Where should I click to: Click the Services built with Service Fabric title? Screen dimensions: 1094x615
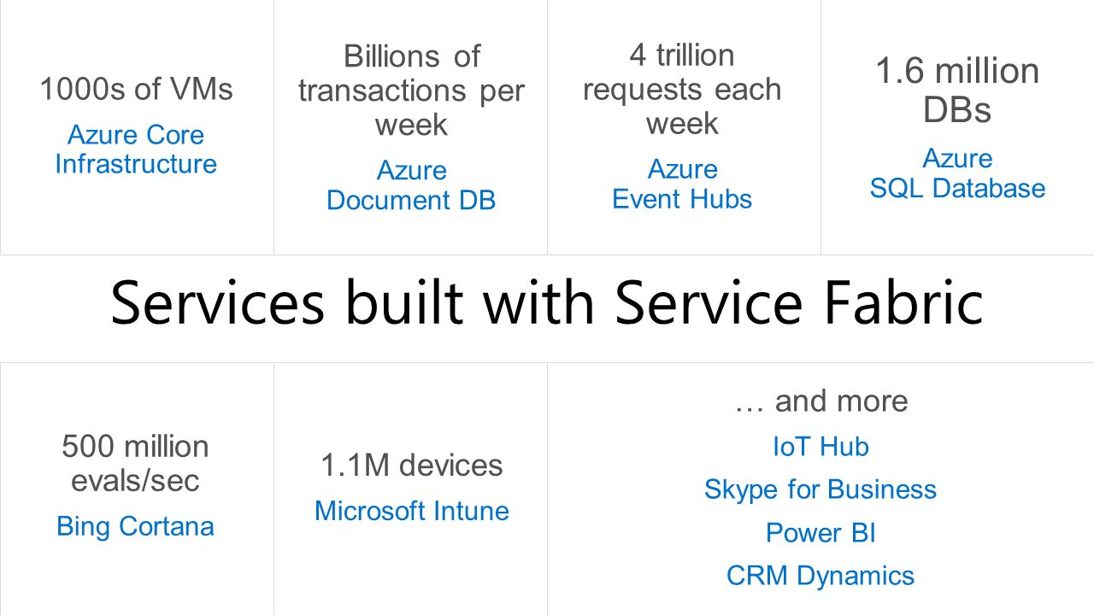coord(547,303)
